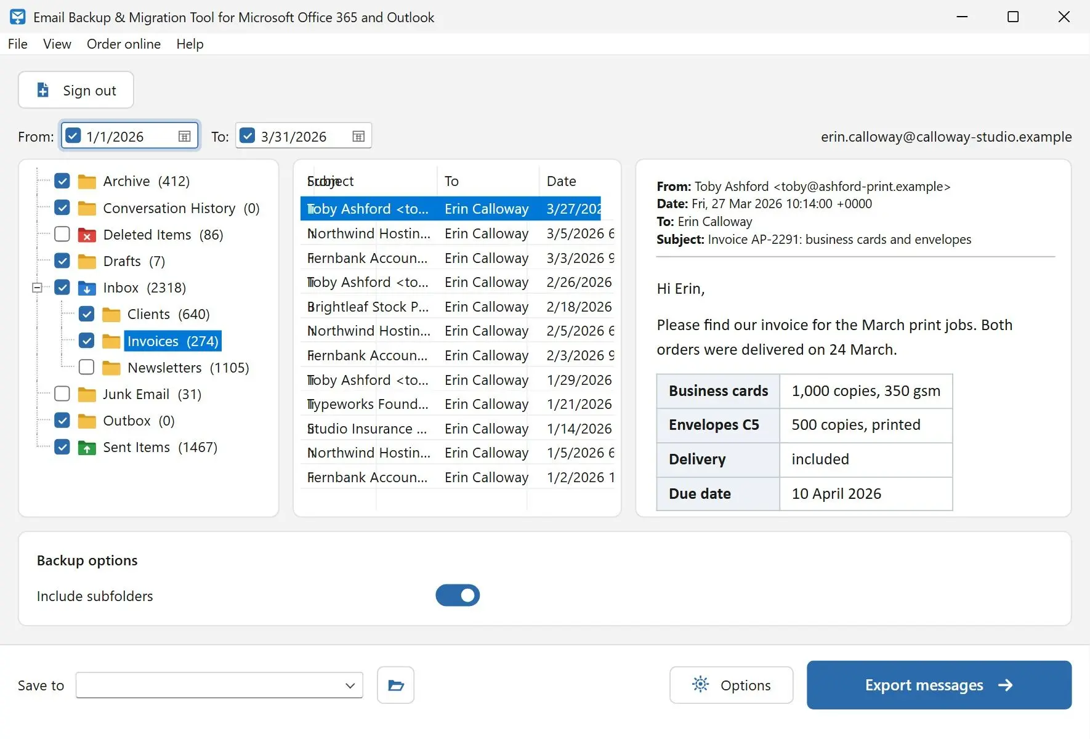This screenshot has width=1090, height=739.
Task: Click the browse folder icon beside Save to
Action: (395, 685)
